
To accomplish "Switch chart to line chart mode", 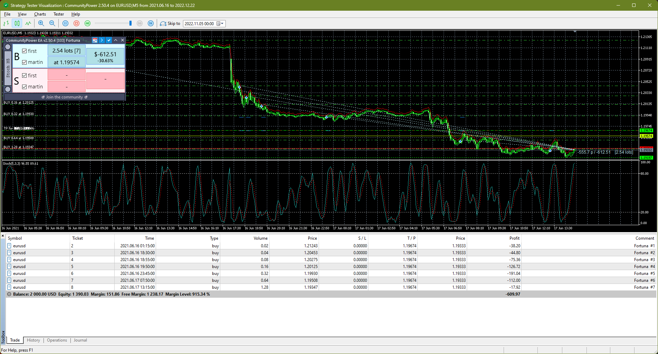I will point(28,23).
